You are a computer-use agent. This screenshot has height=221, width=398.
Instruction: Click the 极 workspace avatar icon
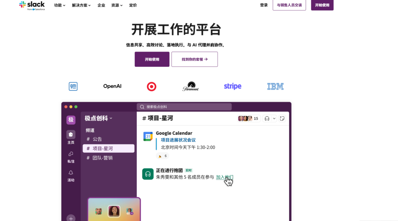tap(71, 120)
